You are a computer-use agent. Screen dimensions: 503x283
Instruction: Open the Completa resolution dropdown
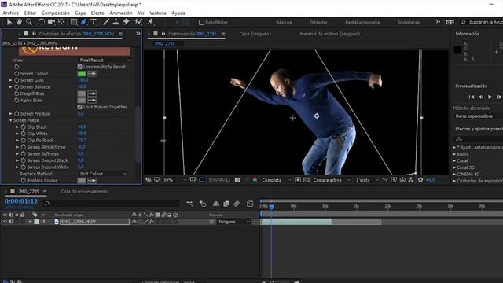click(x=276, y=180)
